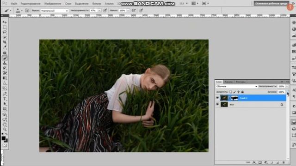Viewport: 296px width, 166px height.
Task: Add a layer style (fx)
Action: coord(254,162)
